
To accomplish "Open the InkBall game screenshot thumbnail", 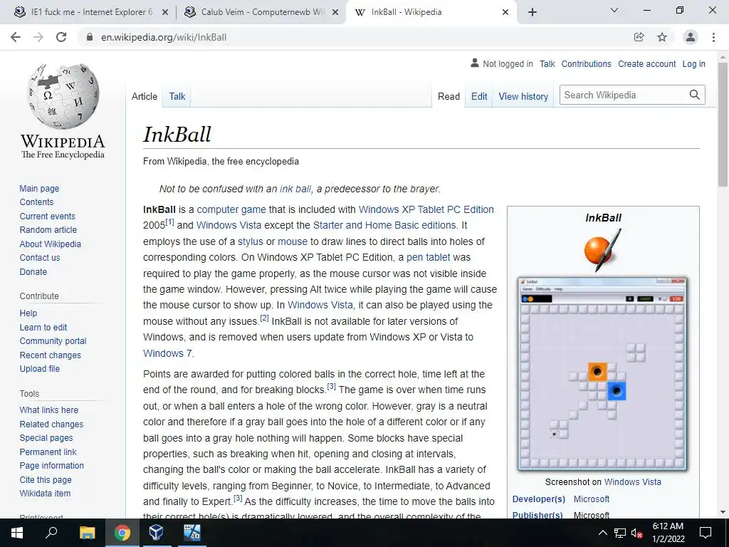I will click(x=602, y=374).
